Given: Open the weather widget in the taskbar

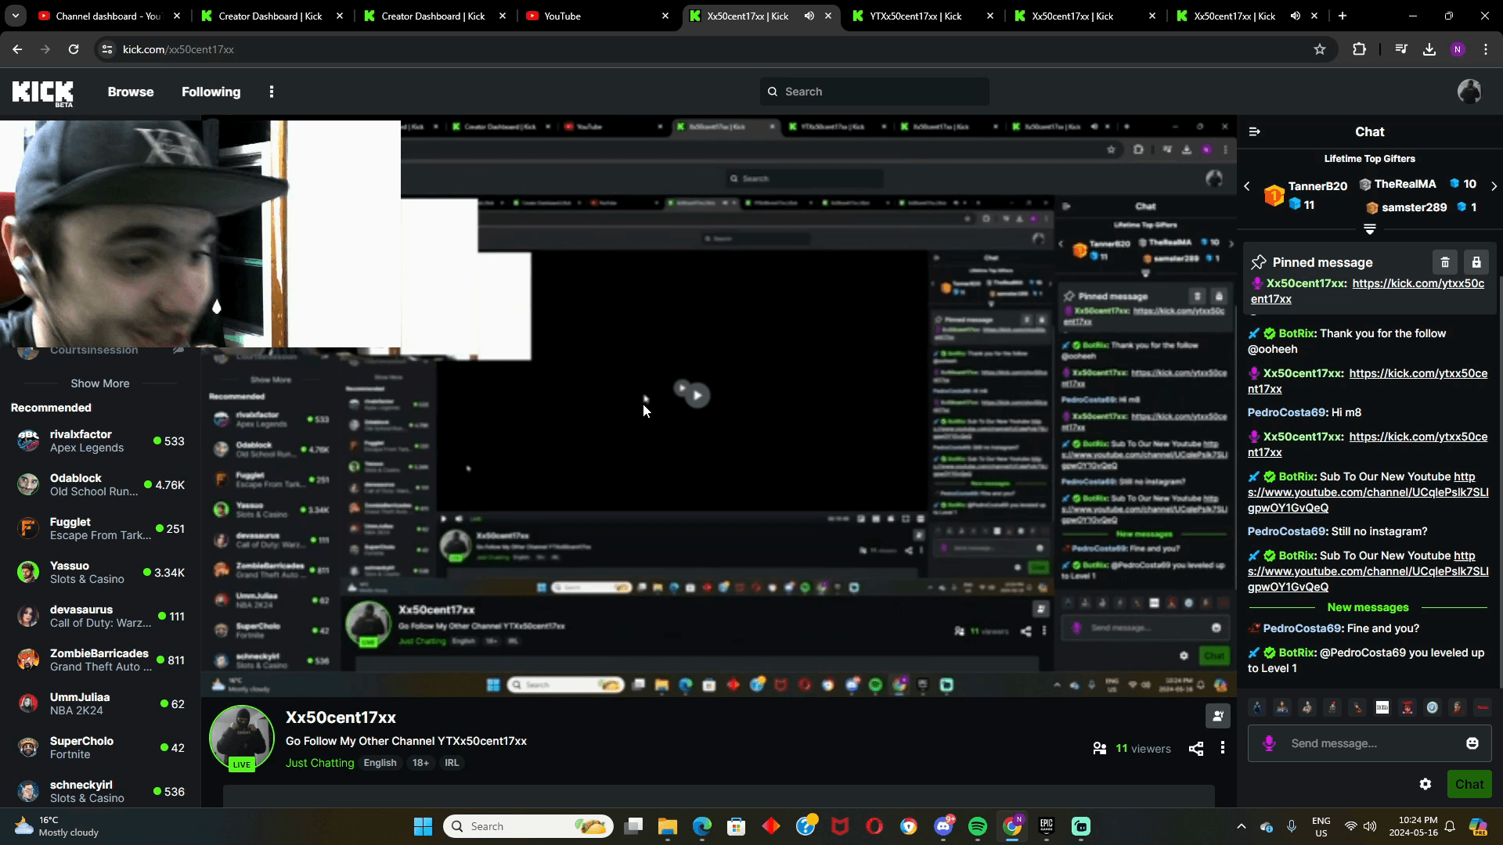Looking at the screenshot, I should pos(56,826).
